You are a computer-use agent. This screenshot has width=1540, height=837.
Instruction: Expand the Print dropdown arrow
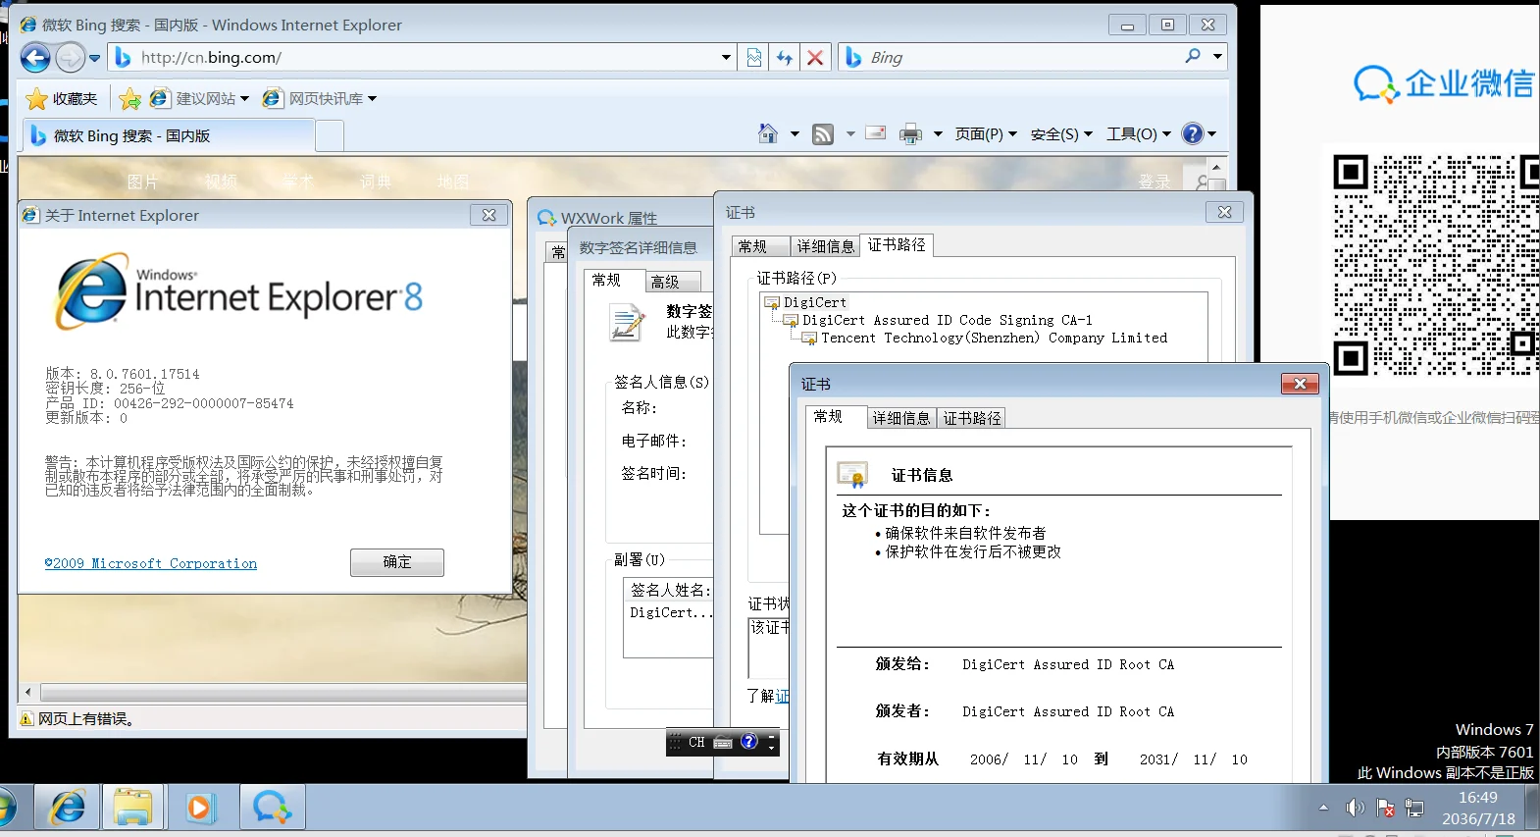click(938, 134)
